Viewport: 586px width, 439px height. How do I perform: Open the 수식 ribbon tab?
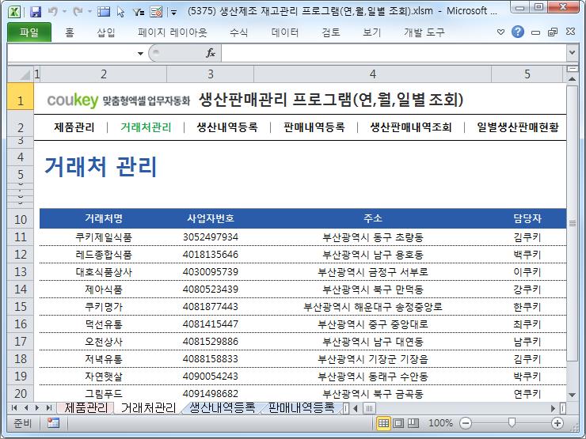pos(239,32)
